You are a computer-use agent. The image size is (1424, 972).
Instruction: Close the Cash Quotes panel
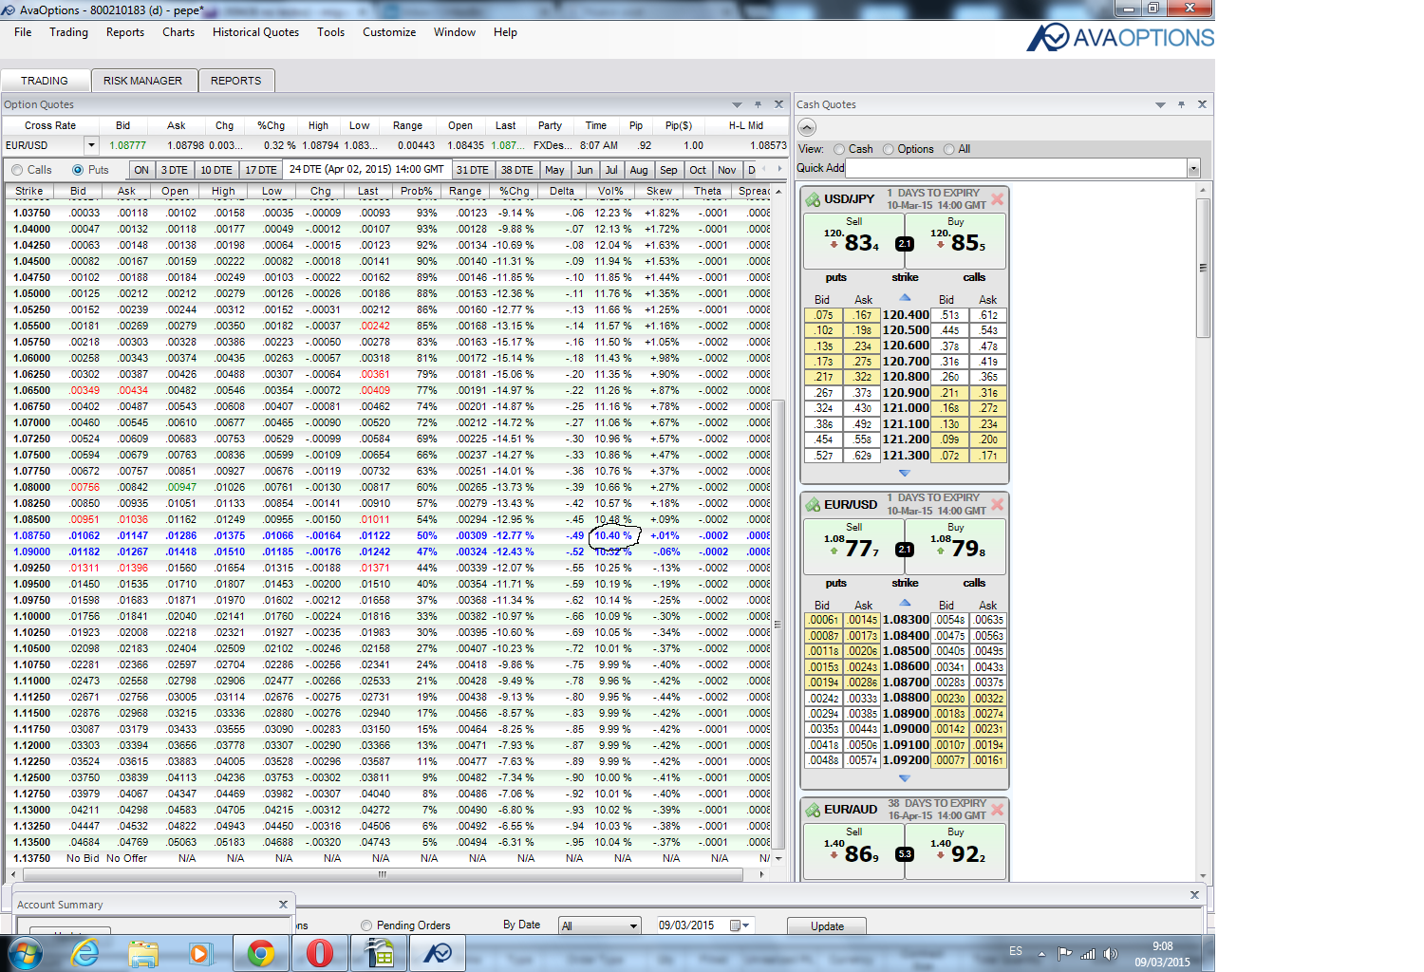pos(1202,104)
